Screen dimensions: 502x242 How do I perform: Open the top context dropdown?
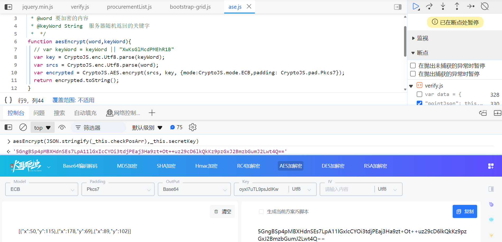[x=43, y=128]
